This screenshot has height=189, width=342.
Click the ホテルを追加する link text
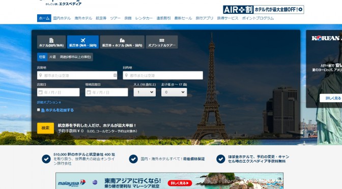click(60, 110)
